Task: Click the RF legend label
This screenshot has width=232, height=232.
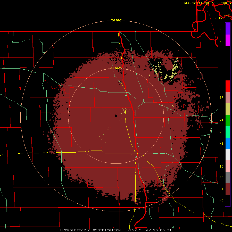Action: (221, 29)
